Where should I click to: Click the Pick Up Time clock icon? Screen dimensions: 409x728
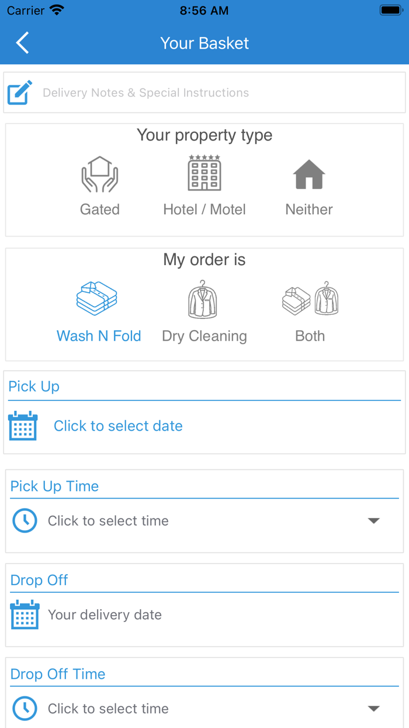(x=25, y=520)
